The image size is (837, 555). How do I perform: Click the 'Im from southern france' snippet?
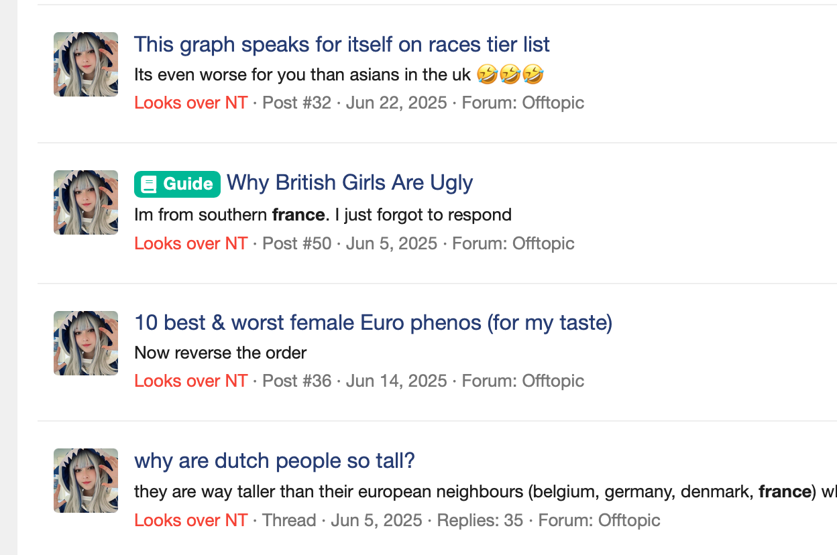click(323, 215)
